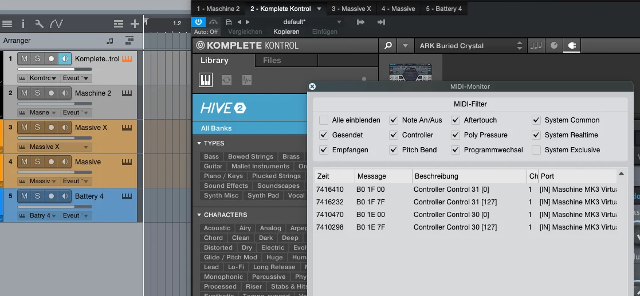Click the preset document icon in plugin toolbar
The height and width of the screenshot is (296, 640).
pos(229,22)
